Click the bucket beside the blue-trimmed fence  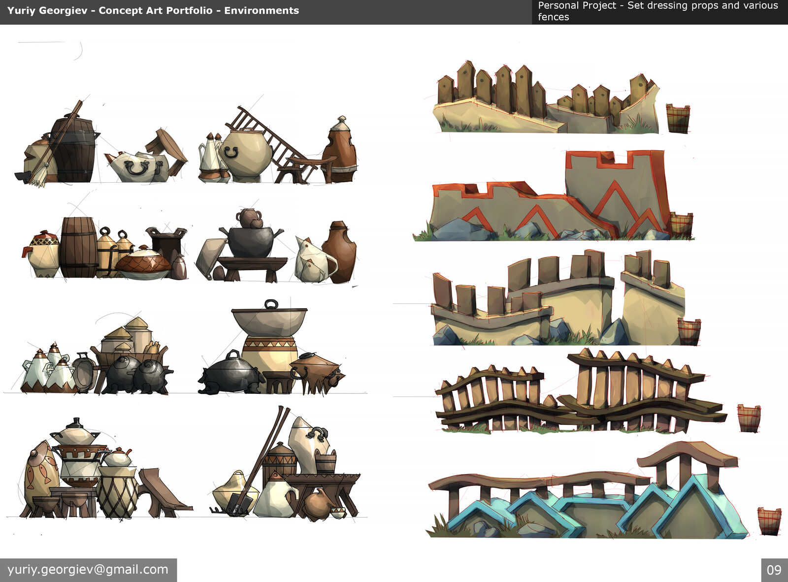[769, 521]
